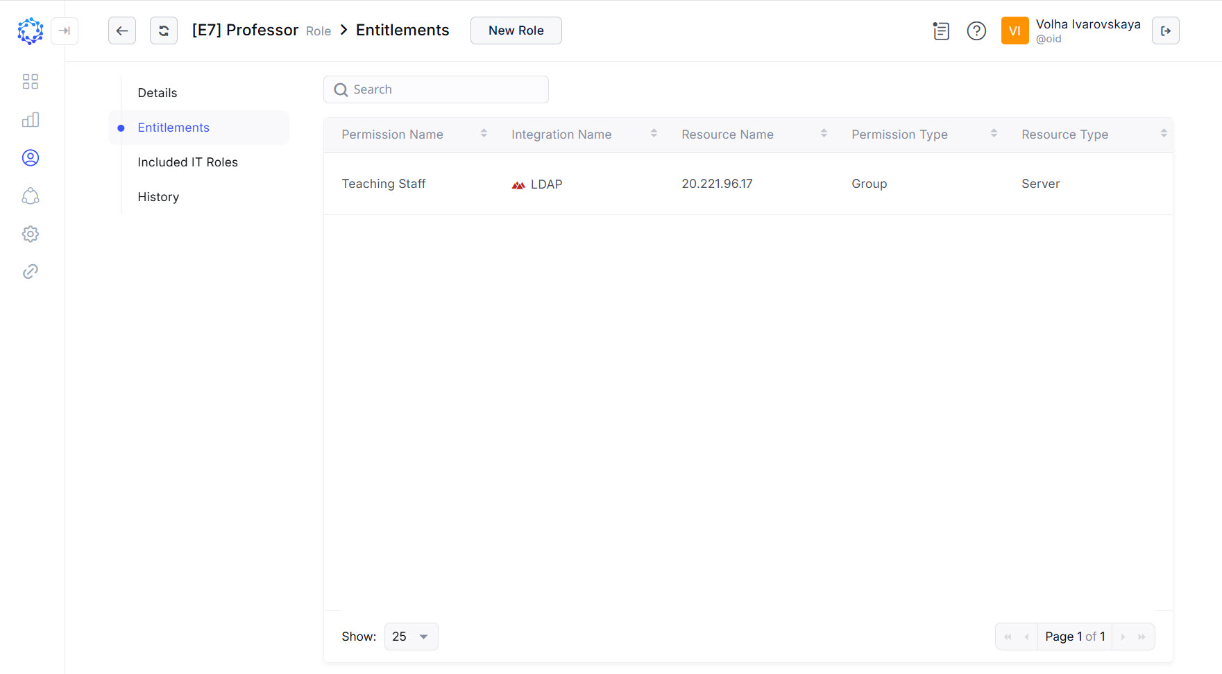The height and width of the screenshot is (674, 1222).
Task: Expand the sidebar with arrow toggle
Action: (x=65, y=31)
